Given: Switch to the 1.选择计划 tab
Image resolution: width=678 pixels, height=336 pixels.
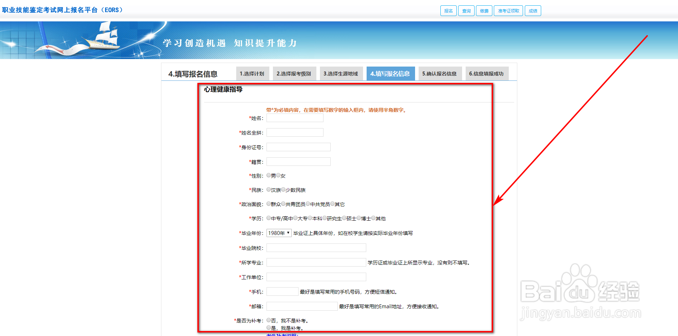Looking at the screenshot, I should (x=253, y=73).
